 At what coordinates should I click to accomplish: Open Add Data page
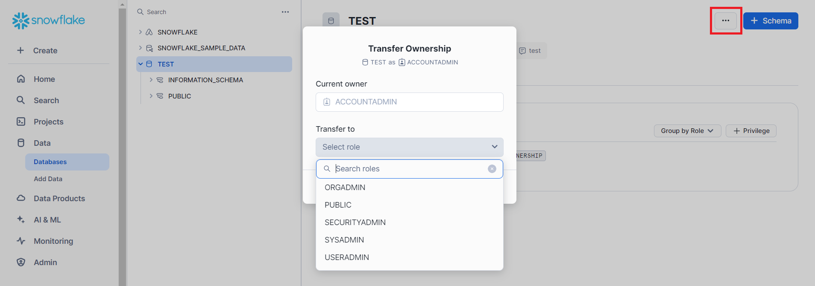(48, 179)
